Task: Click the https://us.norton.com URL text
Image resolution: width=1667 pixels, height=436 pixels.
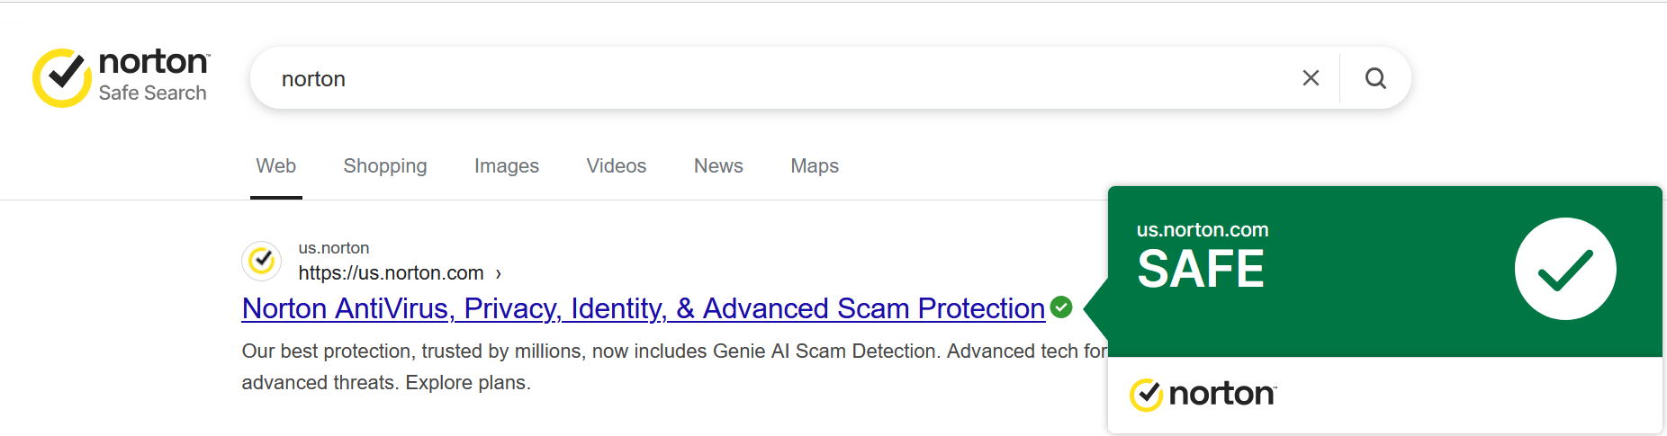Action: tap(392, 273)
